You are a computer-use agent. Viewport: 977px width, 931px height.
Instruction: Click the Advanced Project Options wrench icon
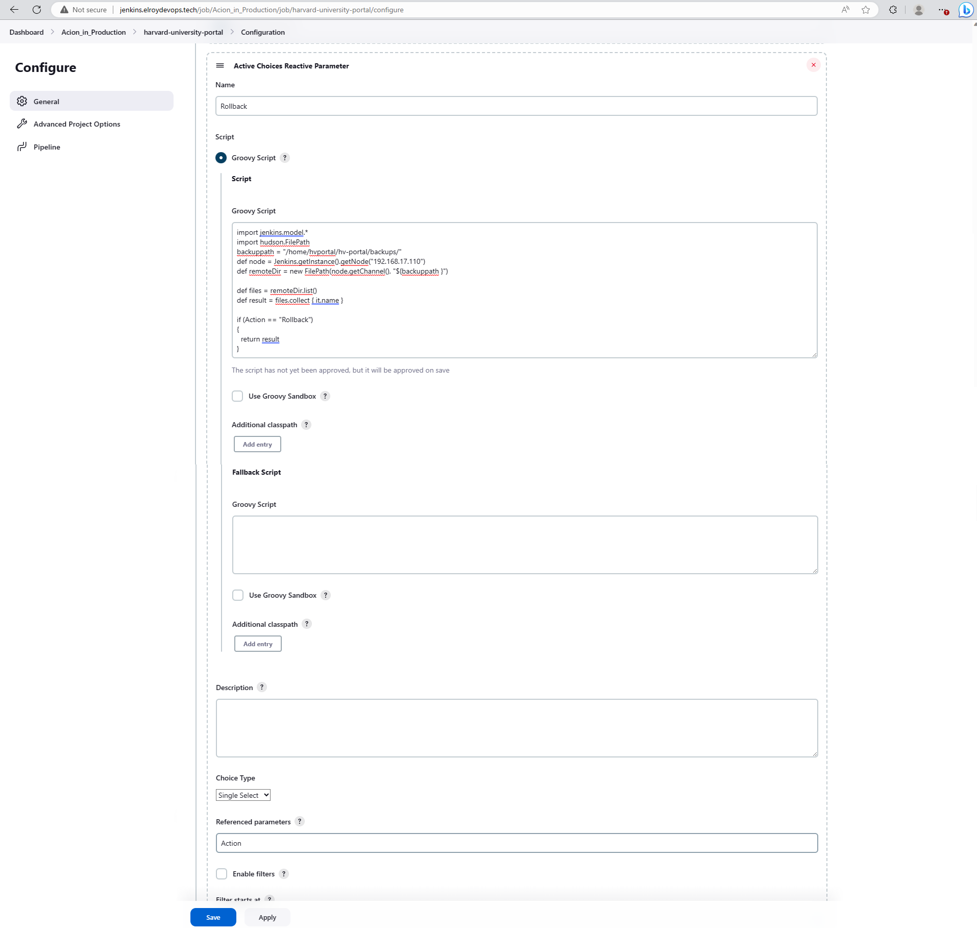click(x=22, y=124)
